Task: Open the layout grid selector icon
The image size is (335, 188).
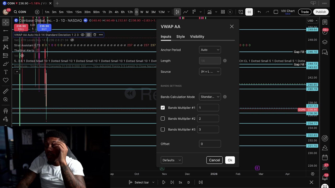Action: point(223,12)
